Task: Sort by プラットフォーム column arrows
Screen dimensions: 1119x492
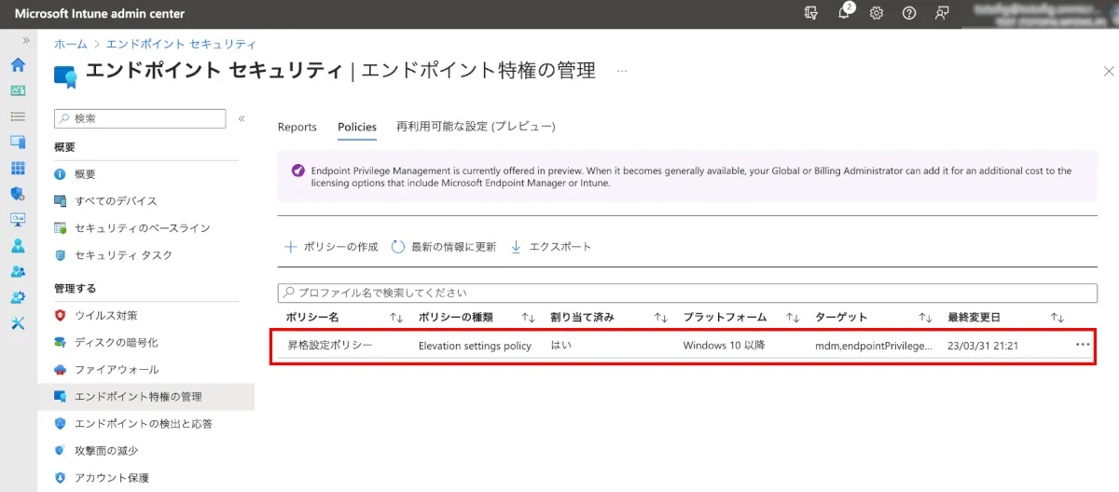Action: coord(794,318)
